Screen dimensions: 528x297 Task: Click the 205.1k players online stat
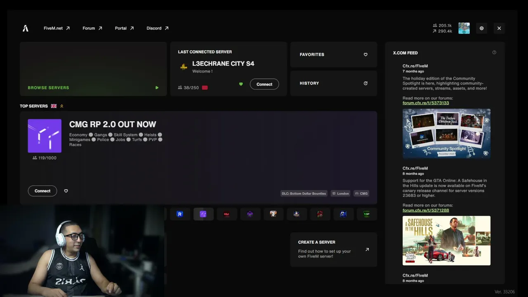(x=442, y=26)
